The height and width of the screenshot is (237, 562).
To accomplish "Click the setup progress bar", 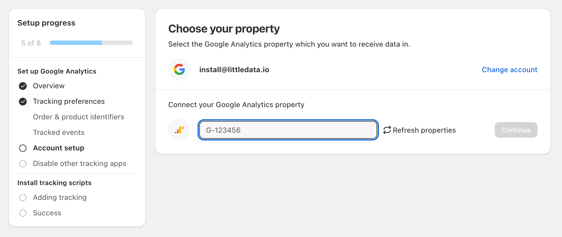I will pos(91,43).
